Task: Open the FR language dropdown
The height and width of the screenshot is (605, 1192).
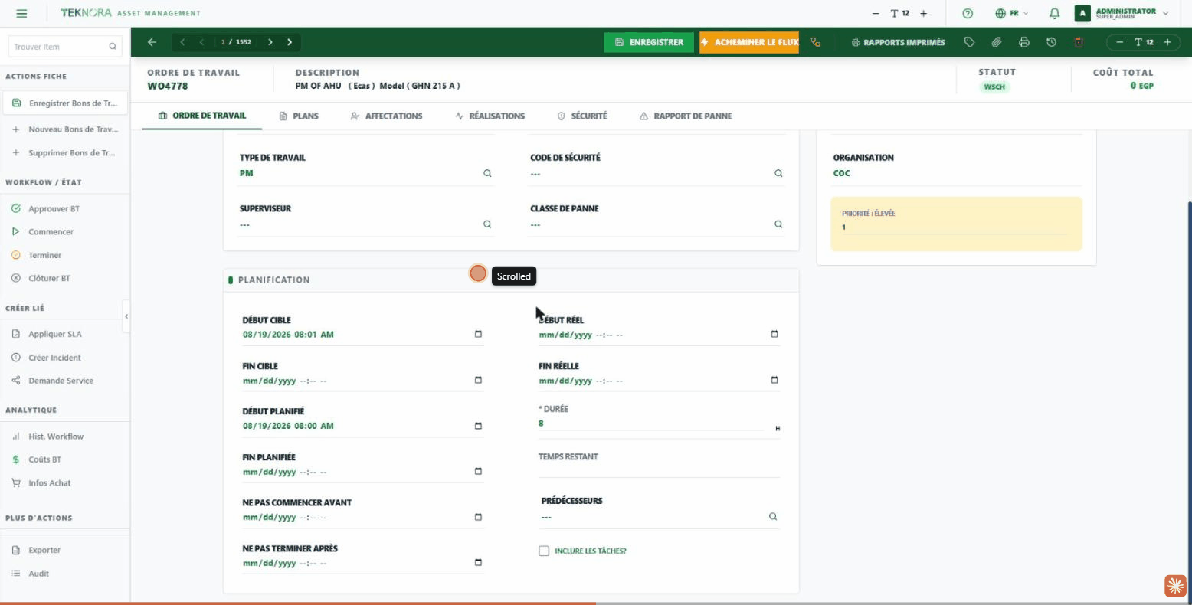Action: pos(1012,13)
